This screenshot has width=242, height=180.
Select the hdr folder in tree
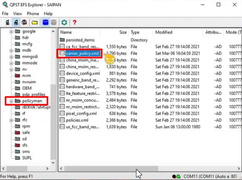click(x=25, y=38)
